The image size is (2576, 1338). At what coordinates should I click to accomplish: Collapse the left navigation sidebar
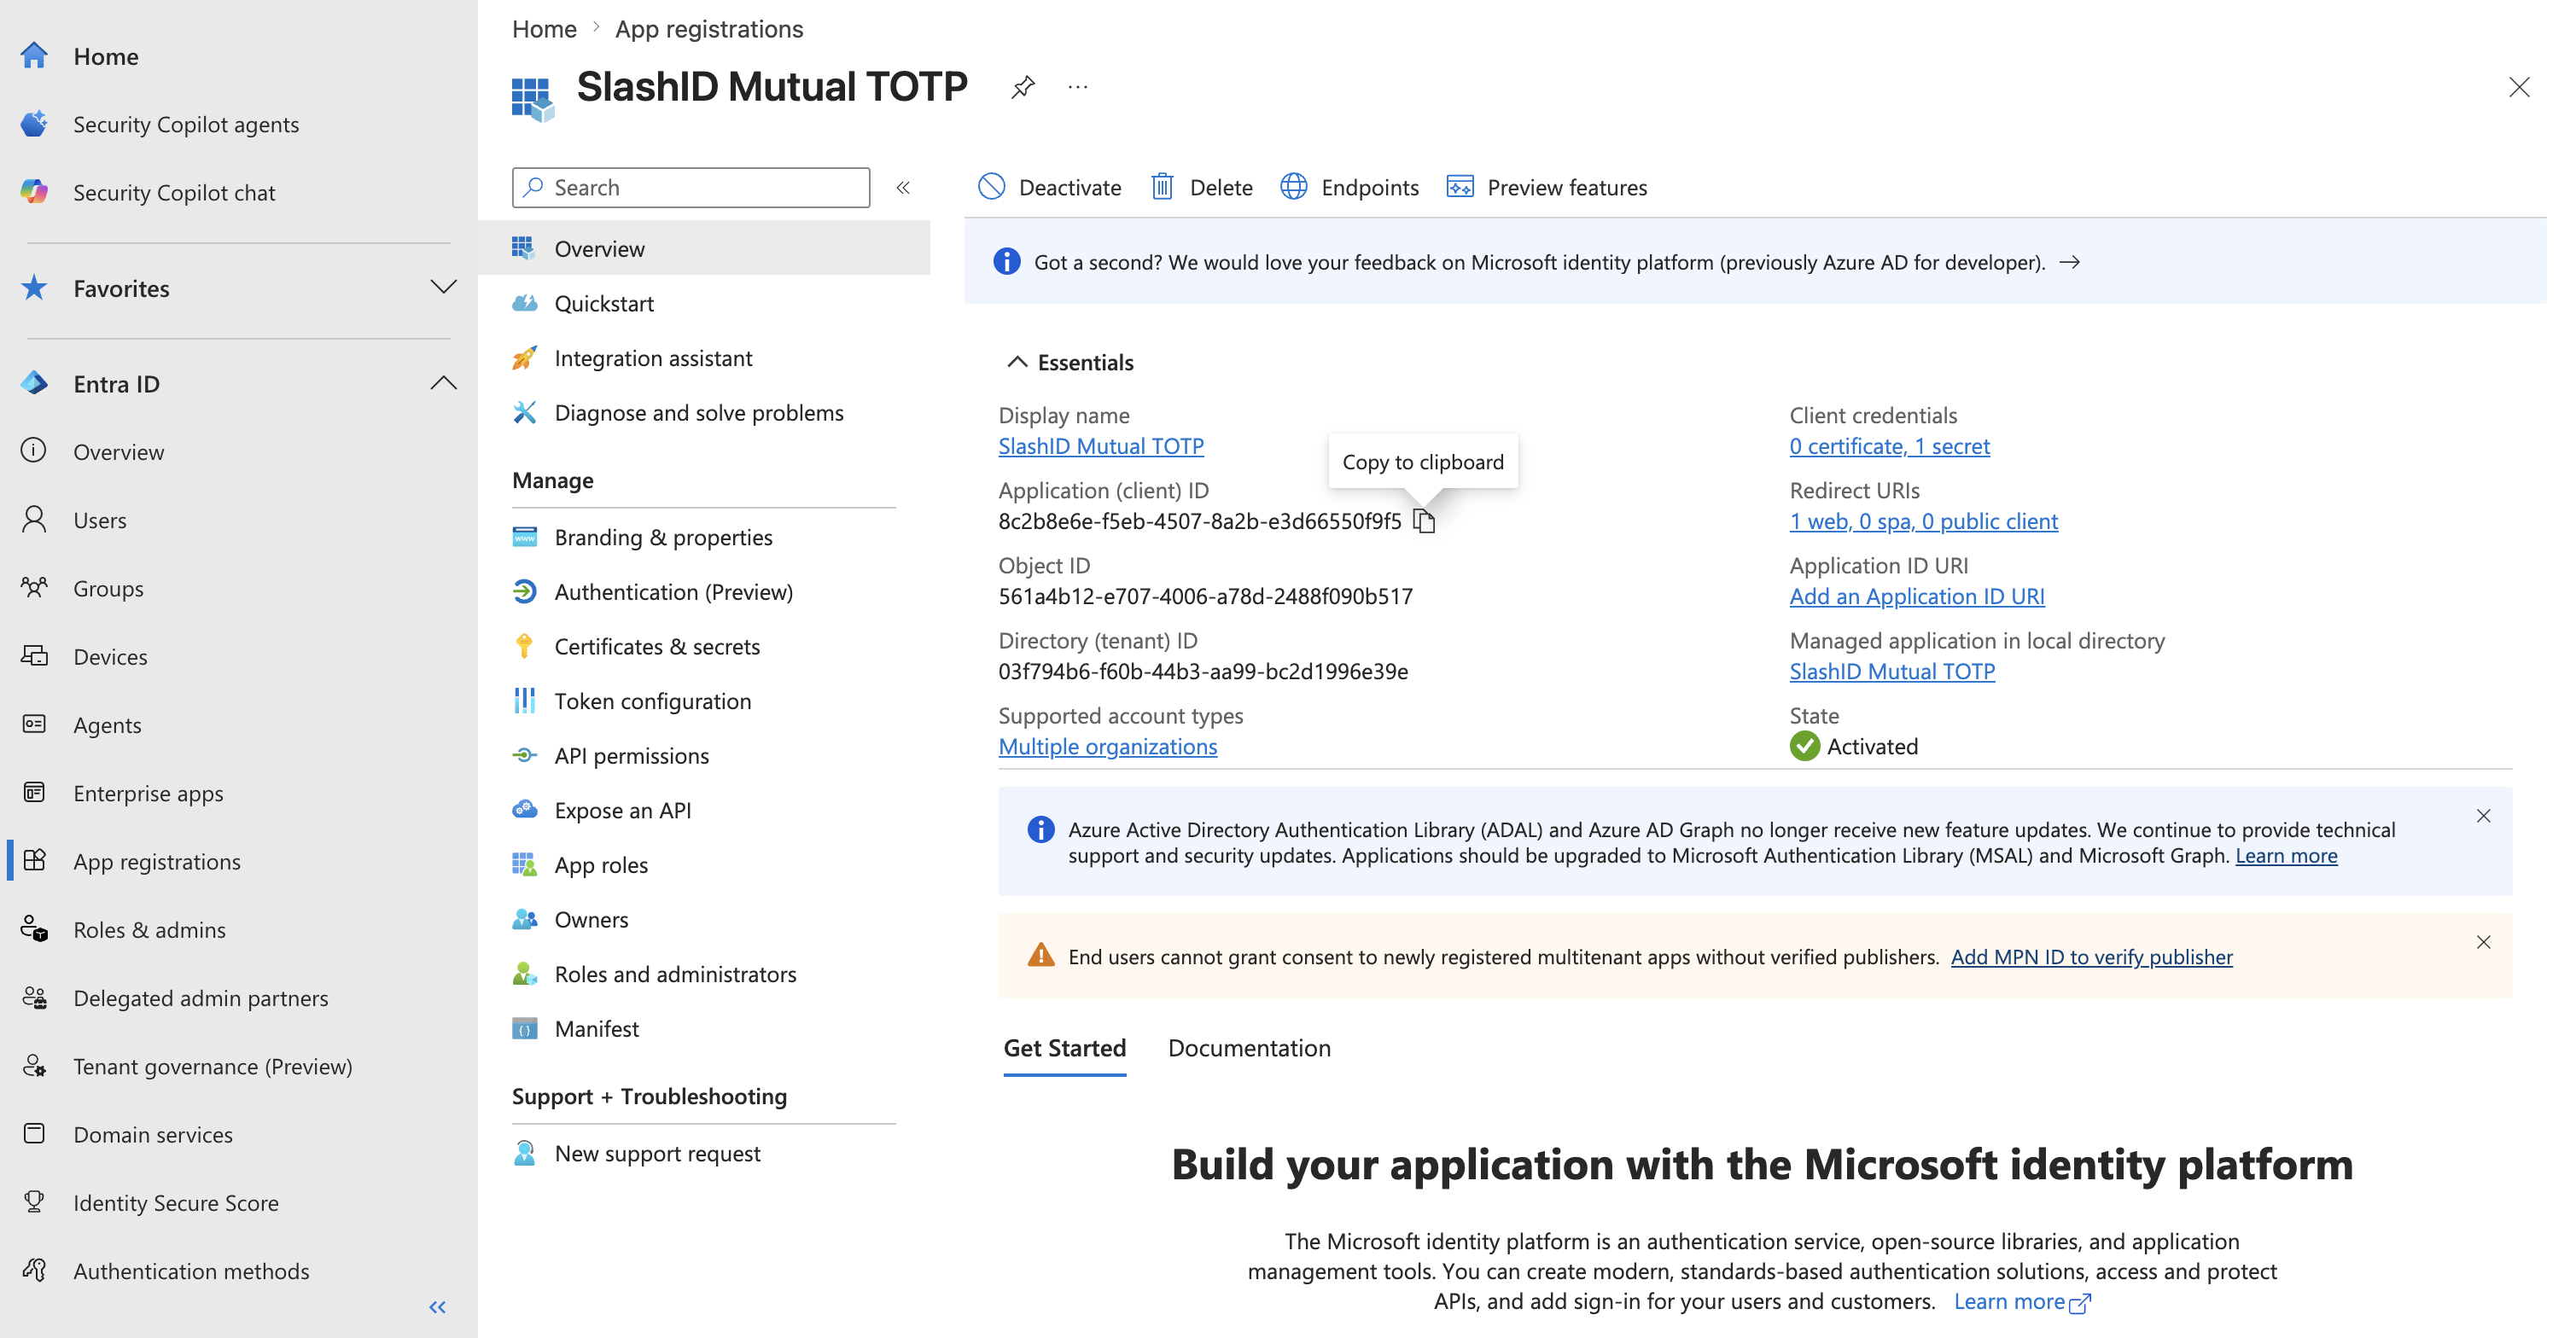coord(437,1306)
